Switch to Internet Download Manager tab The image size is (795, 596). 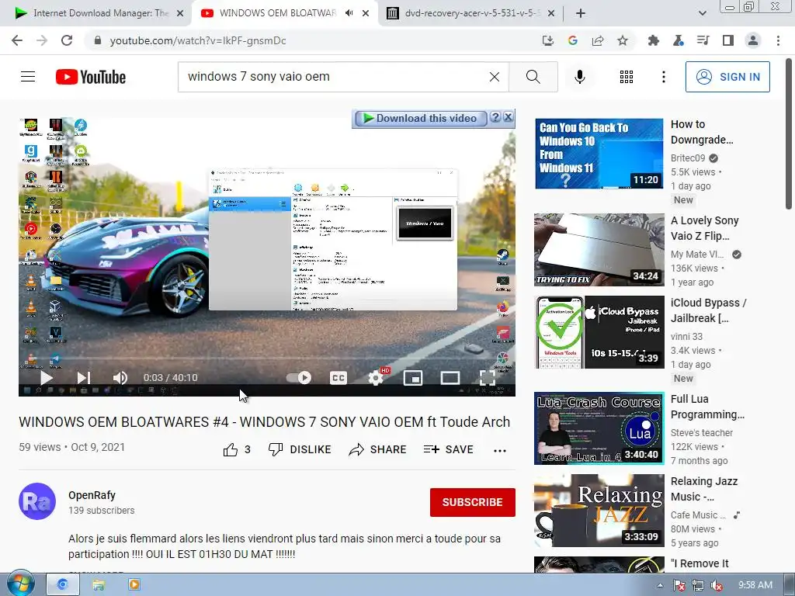[x=99, y=13]
